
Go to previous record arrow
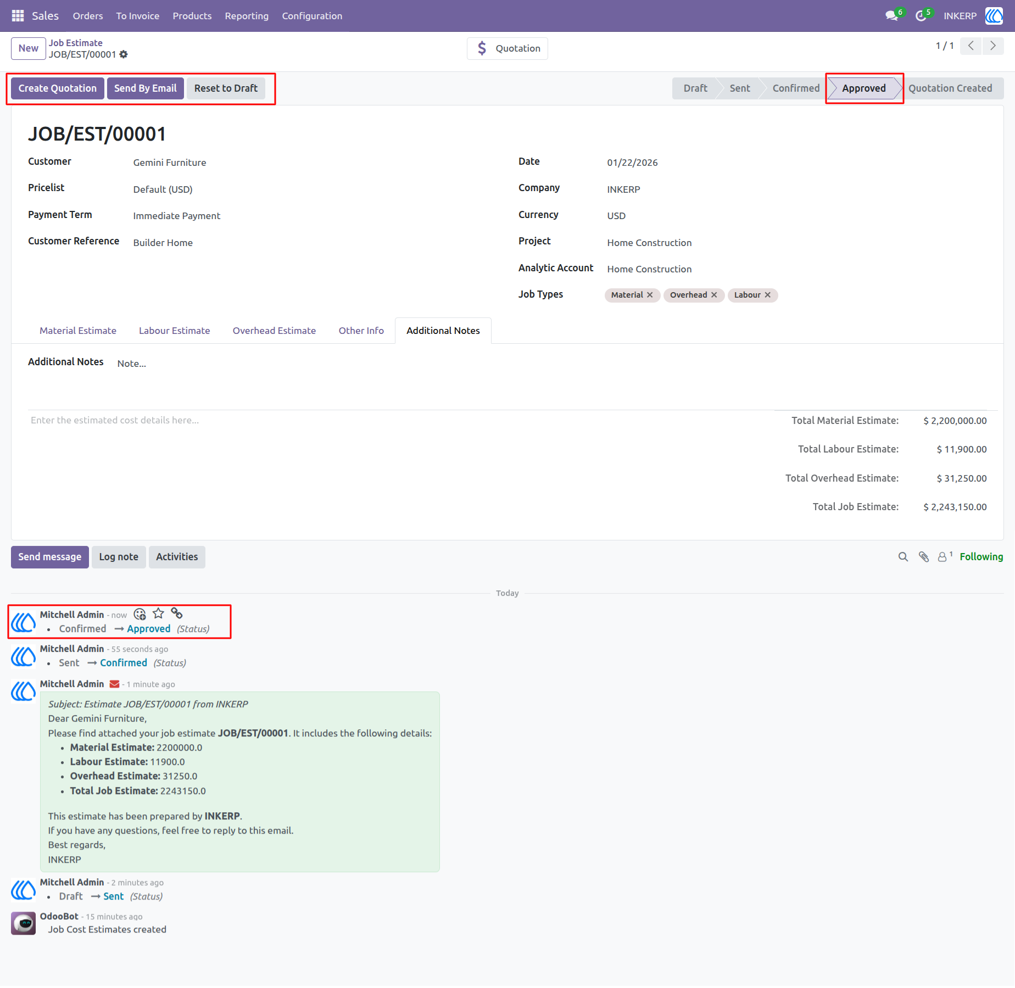[x=971, y=46]
